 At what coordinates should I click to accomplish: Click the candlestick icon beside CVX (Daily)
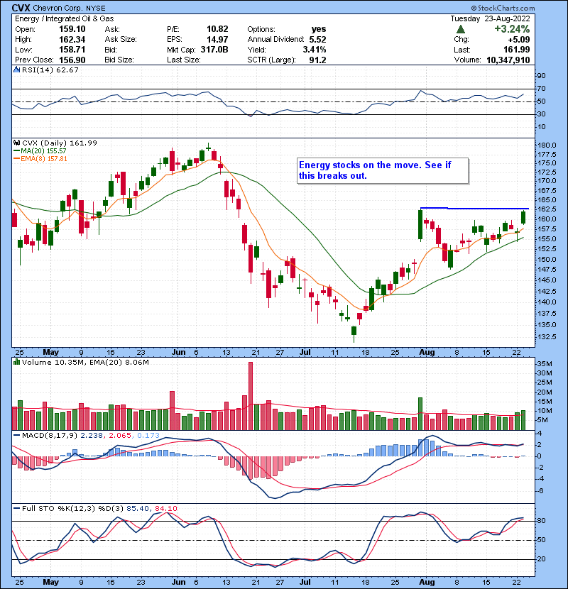tap(16, 143)
